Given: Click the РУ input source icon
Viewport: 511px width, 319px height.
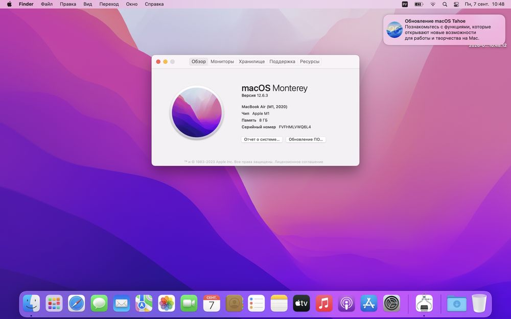Looking at the screenshot, I should [405, 4].
